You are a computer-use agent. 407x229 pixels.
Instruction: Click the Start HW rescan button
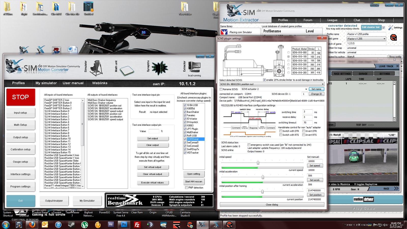pos(194,182)
